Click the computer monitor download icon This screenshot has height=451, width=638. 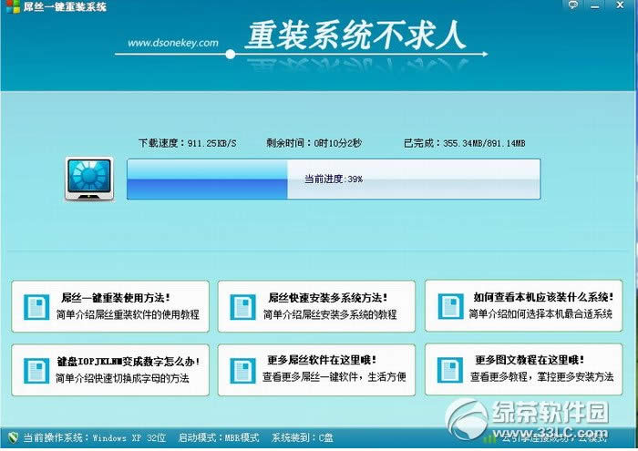tap(88, 179)
